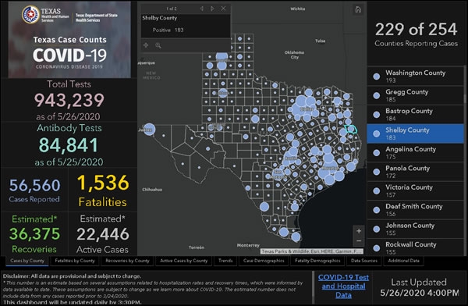This screenshot has height=306, width=468.
Task: Zoom in with the map plus button
Action: pyautogui.click(x=359, y=231)
